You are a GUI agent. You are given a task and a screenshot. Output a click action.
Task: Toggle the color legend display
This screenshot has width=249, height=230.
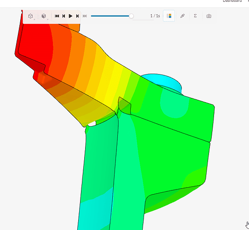point(169,16)
